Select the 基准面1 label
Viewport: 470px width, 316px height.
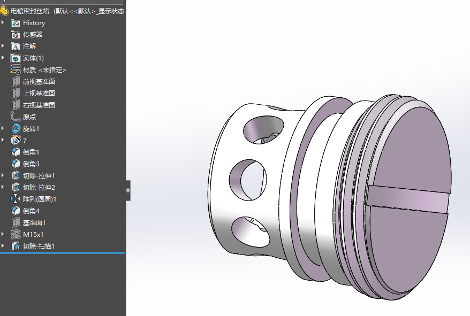tap(34, 223)
